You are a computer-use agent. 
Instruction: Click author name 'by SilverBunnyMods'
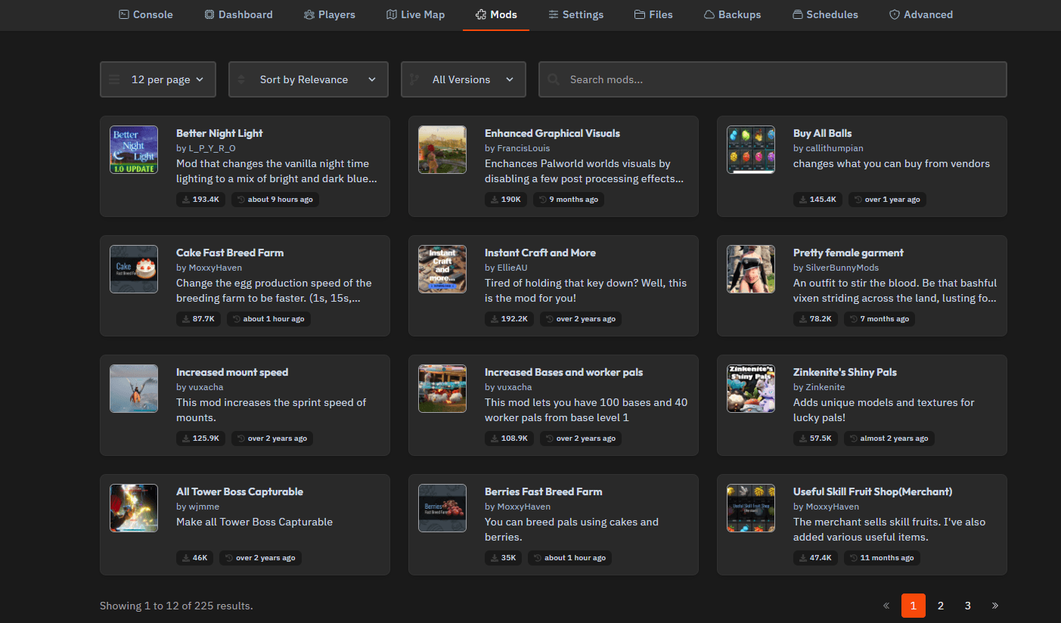836,268
